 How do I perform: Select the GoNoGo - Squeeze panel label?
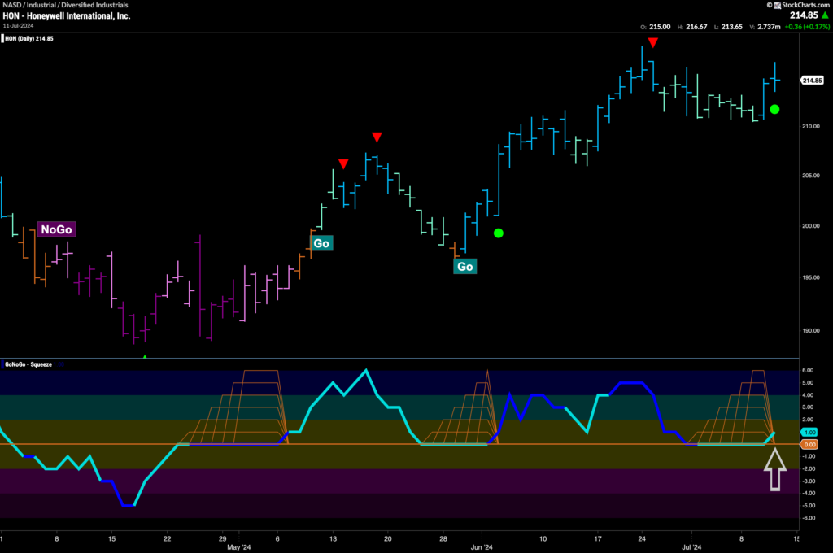[28, 364]
